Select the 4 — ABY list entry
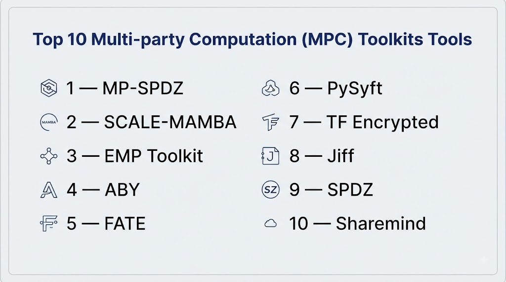 (x=103, y=190)
